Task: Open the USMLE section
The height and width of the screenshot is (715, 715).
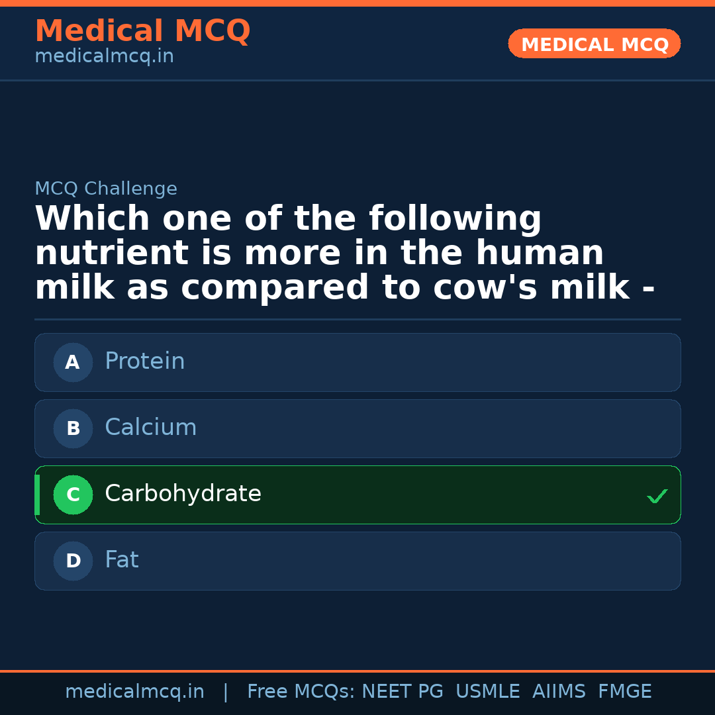Action: 488,691
